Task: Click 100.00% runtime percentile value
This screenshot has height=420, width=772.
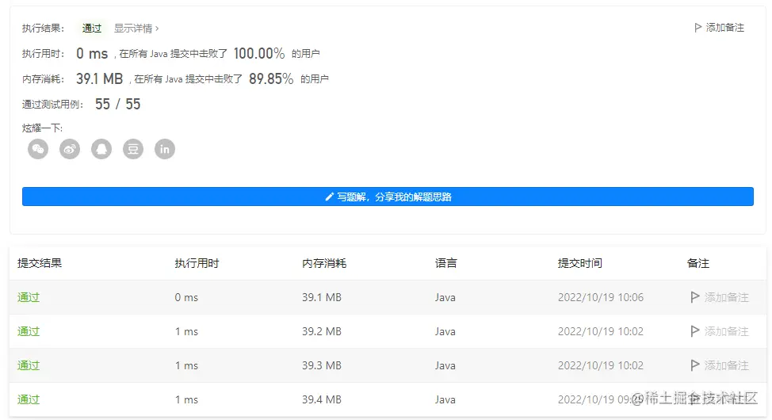Action: [259, 53]
